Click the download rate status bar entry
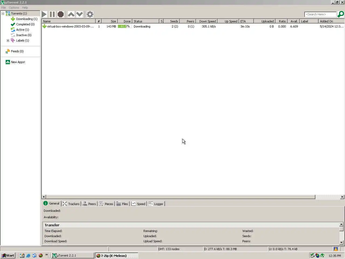Screen dimensions: 345x259 coord(236,249)
